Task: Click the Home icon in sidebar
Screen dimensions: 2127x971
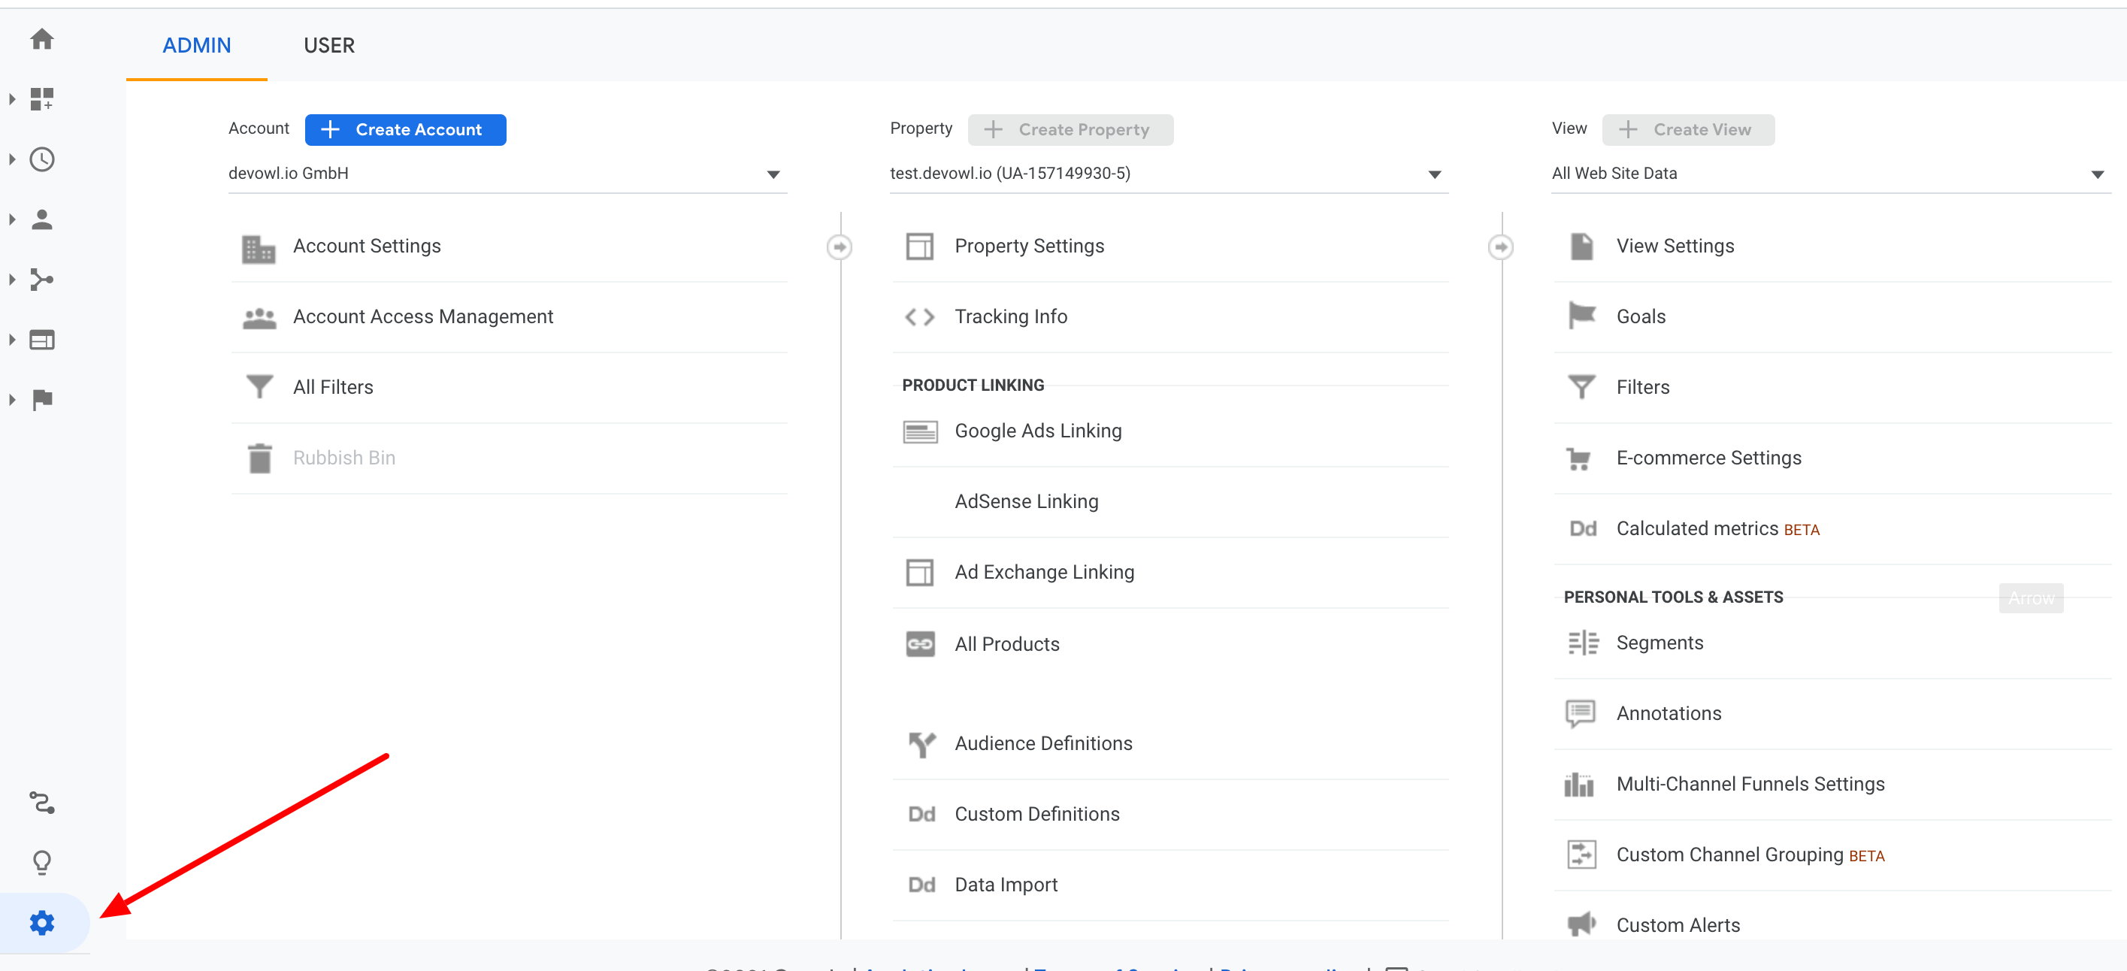Action: pos(42,39)
